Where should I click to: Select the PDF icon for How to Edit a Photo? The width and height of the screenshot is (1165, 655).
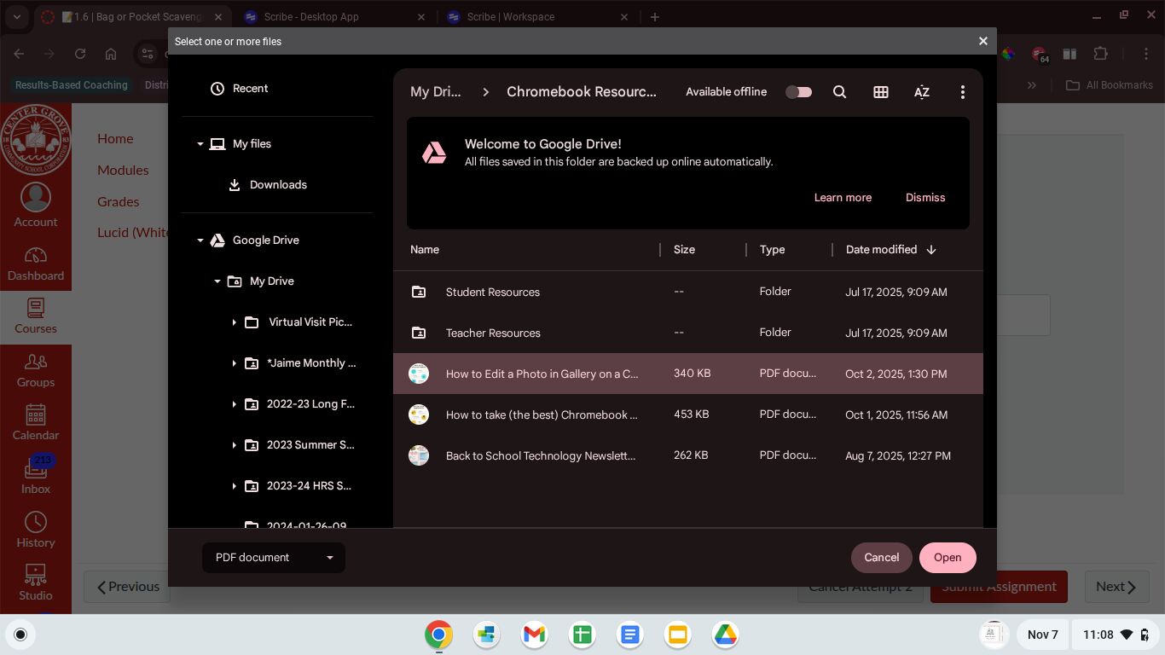click(419, 374)
